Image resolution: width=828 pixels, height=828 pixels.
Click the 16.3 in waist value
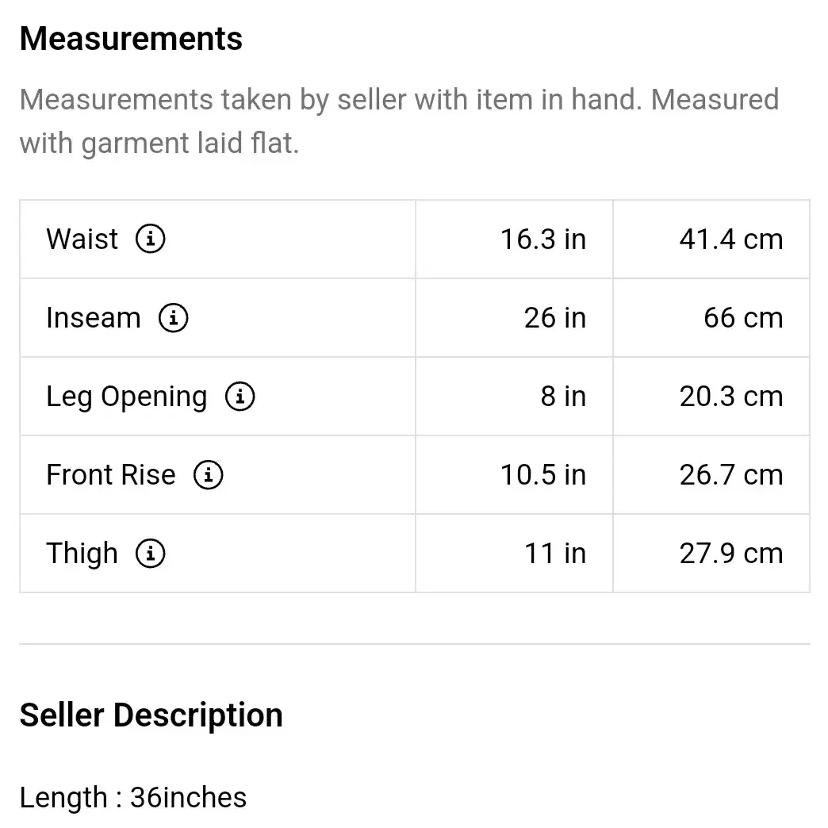(x=543, y=240)
